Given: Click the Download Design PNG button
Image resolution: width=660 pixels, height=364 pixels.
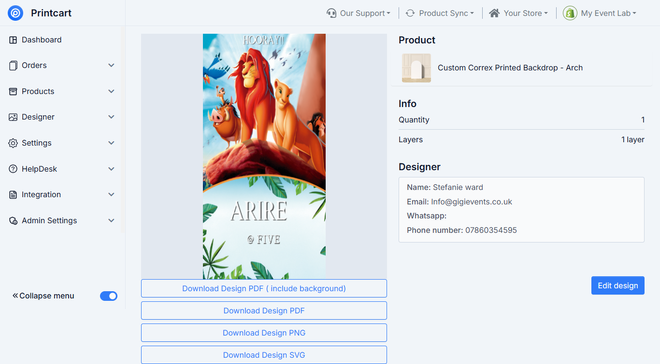Looking at the screenshot, I should [x=264, y=333].
